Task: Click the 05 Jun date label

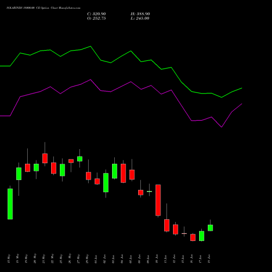Action: pyautogui.click(x=131, y=259)
